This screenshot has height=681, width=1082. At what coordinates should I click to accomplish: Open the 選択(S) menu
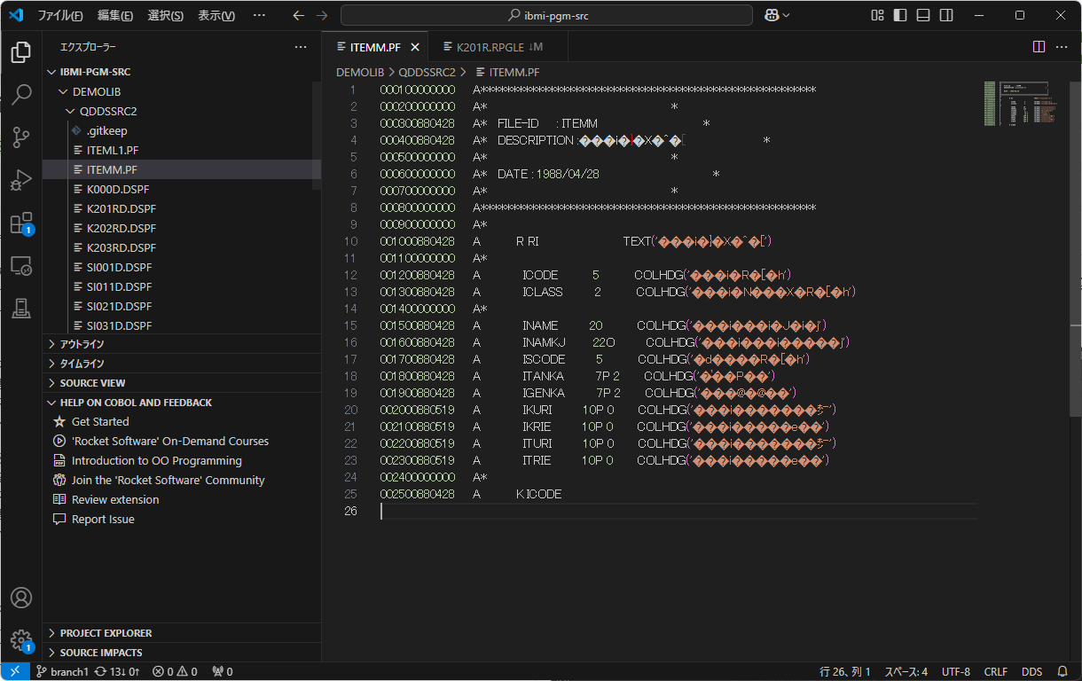pos(165,15)
